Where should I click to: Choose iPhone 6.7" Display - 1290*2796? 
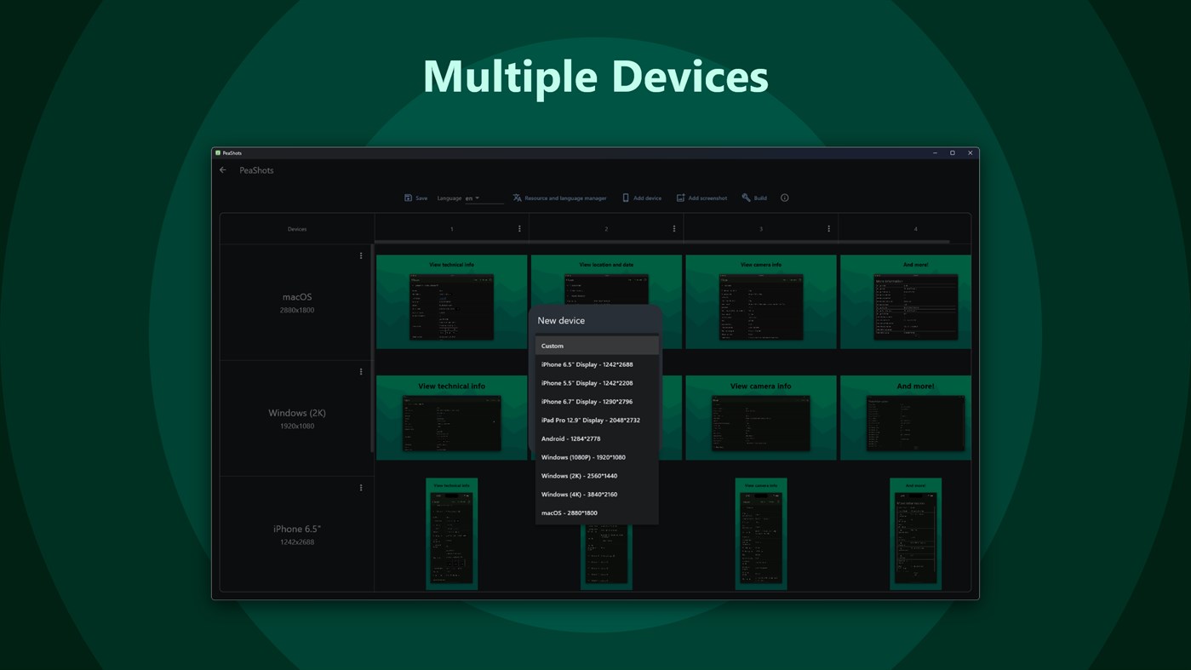pyautogui.click(x=597, y=401)
